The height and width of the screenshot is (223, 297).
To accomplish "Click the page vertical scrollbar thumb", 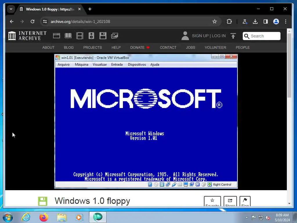I will click(289, 65).
